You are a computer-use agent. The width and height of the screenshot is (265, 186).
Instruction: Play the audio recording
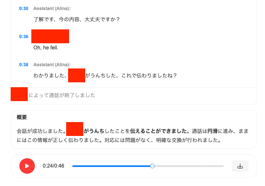(x=27, y=166)
